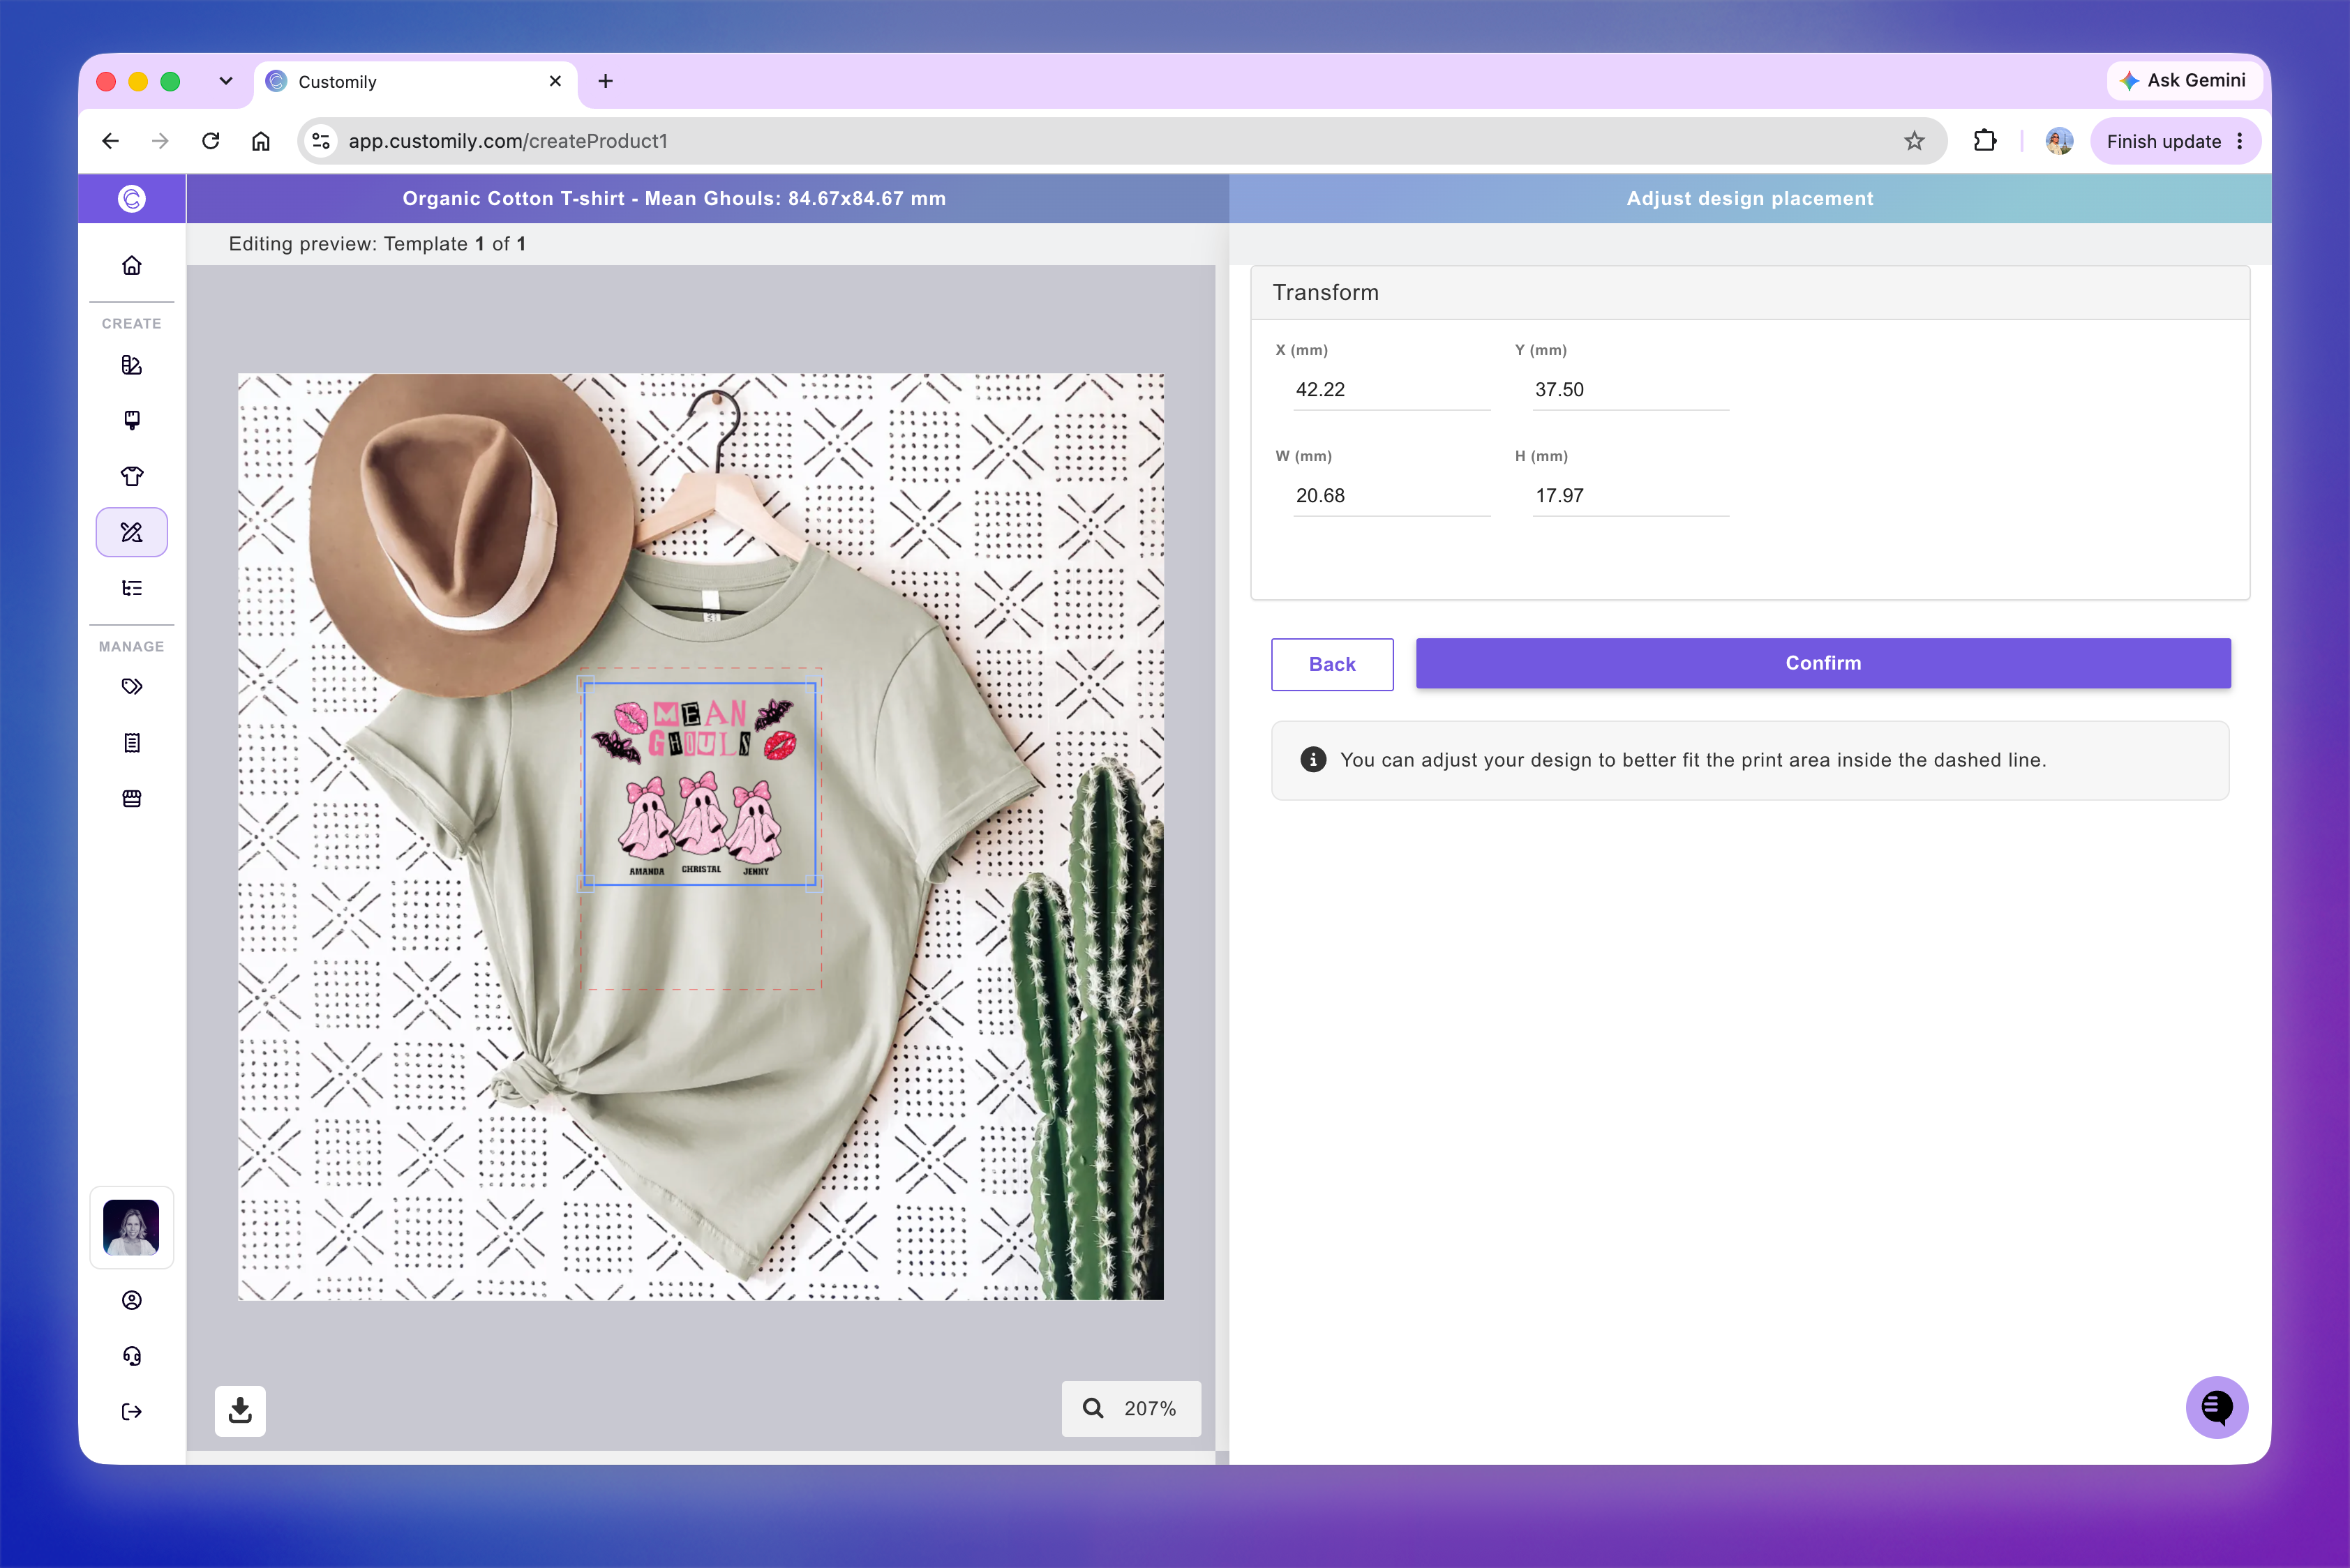This screenshot has height=1568, width=2350.
Task: Open the print brush icon under CREATE
Action: coord(131,420)
